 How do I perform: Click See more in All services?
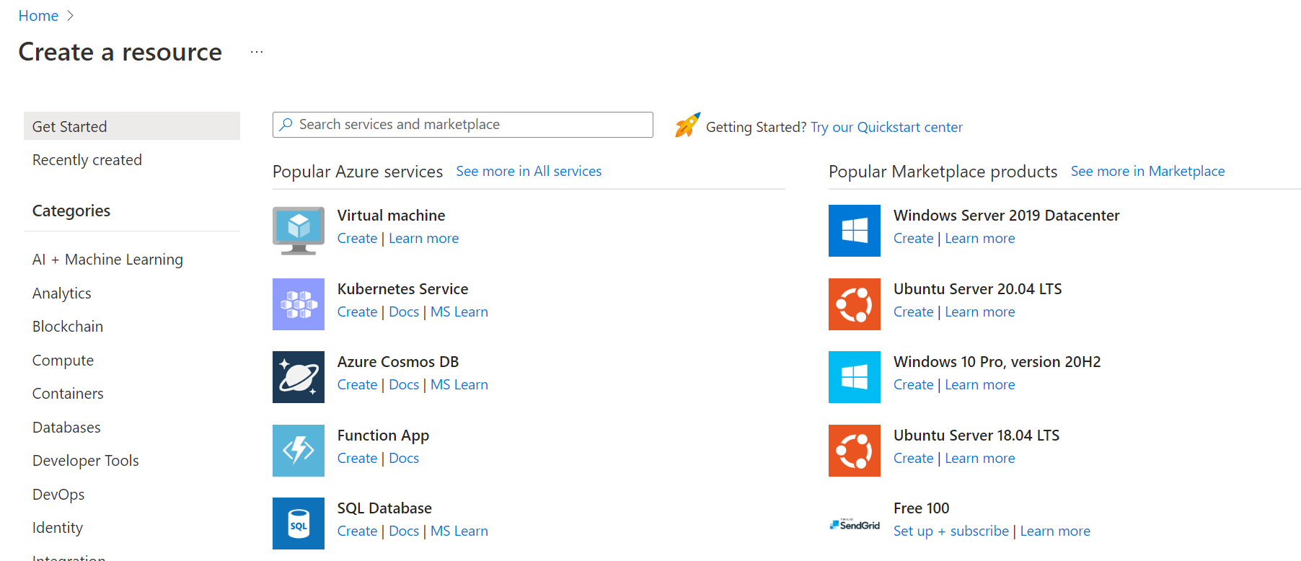[529, 172]
